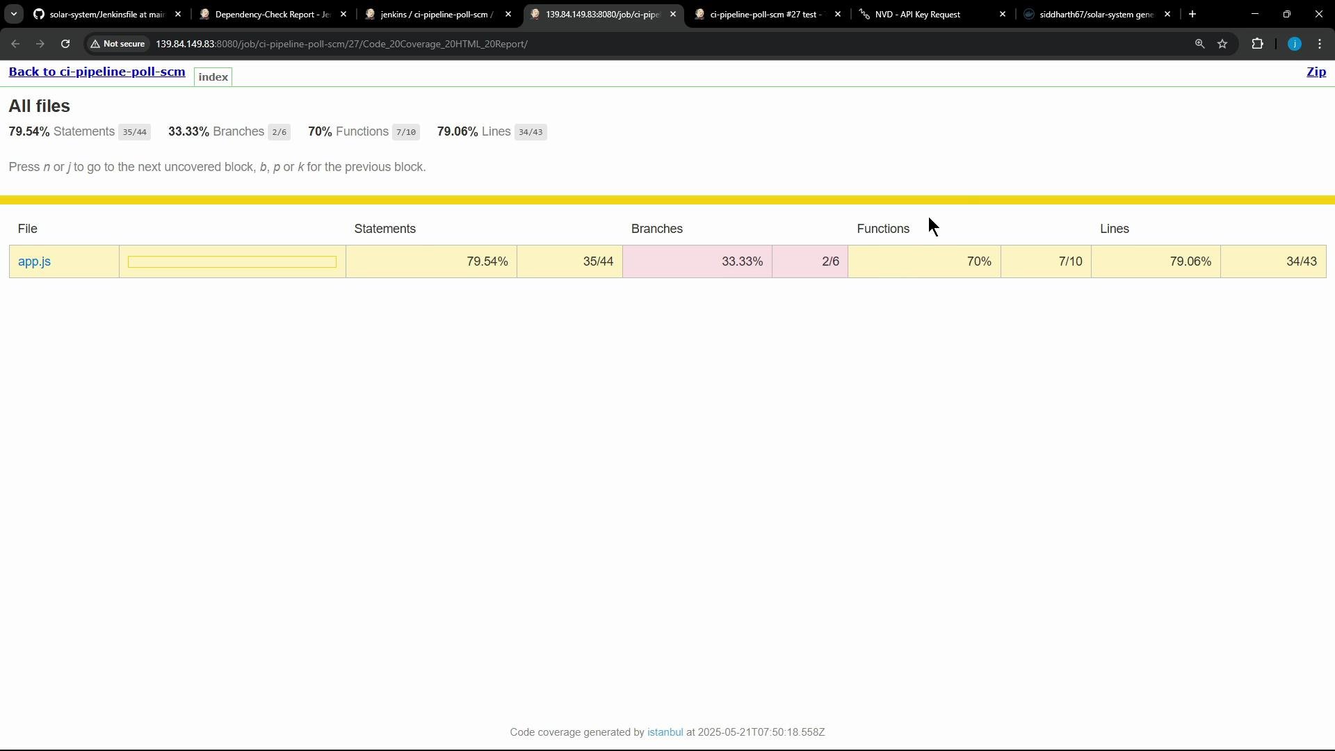The image size is (1335, 751).
Task: Go forward in browser history
Action: (40, 44)
